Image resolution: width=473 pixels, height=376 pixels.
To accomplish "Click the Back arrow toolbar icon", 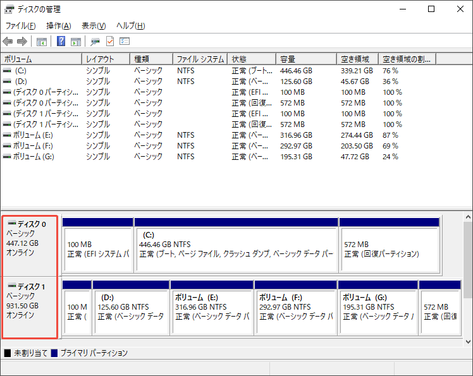I will click(x=8, y=41).
